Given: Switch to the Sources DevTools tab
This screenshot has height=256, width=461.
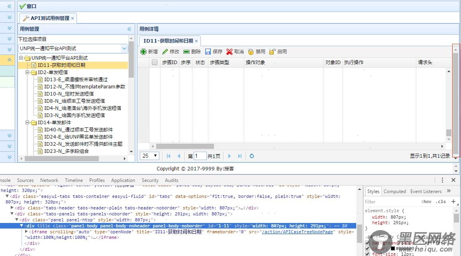Looking at the screenshot, I should tap(25, 180).
